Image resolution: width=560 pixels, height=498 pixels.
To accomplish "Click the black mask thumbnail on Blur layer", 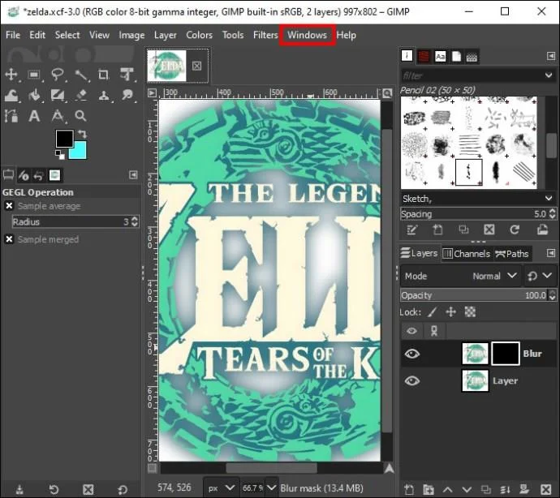I will click(506, 354).
